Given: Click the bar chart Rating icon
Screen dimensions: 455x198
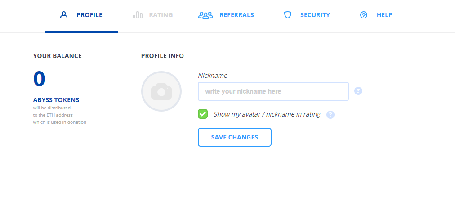Looking at the screenshot, I should coord(138,15).
